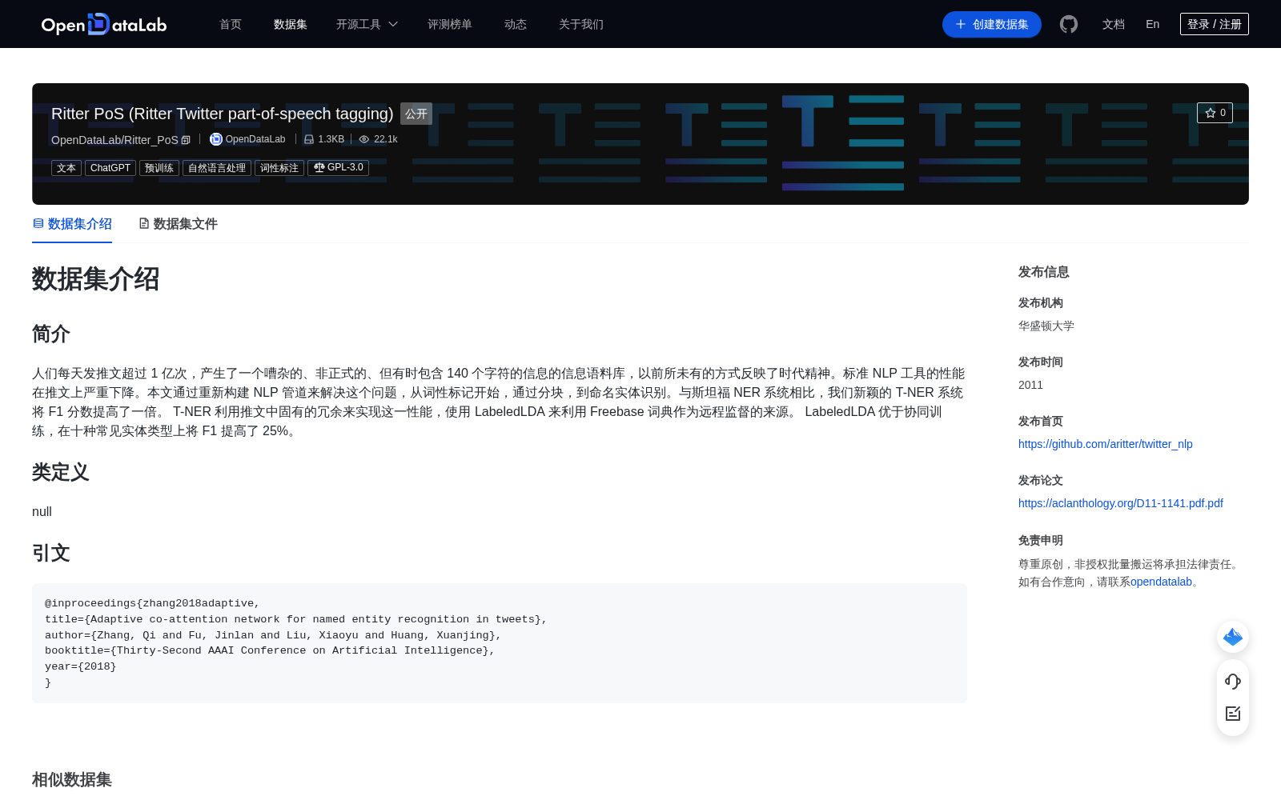
Task: Click the 发布信息 heading
Action: pyautogui.click(x=1044, y=272)
